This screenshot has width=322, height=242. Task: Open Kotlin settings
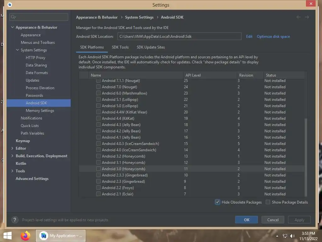(x=21, y=164)
